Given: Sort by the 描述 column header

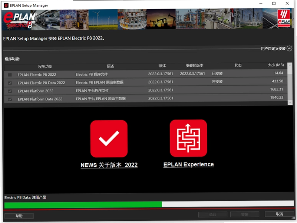Looking at the screenshot, I should tap(110, 66).
